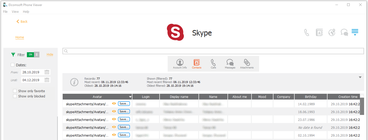Open the Help menu
Image resolution: width=368 pixels, height=140 pixels.
(26, 12)
